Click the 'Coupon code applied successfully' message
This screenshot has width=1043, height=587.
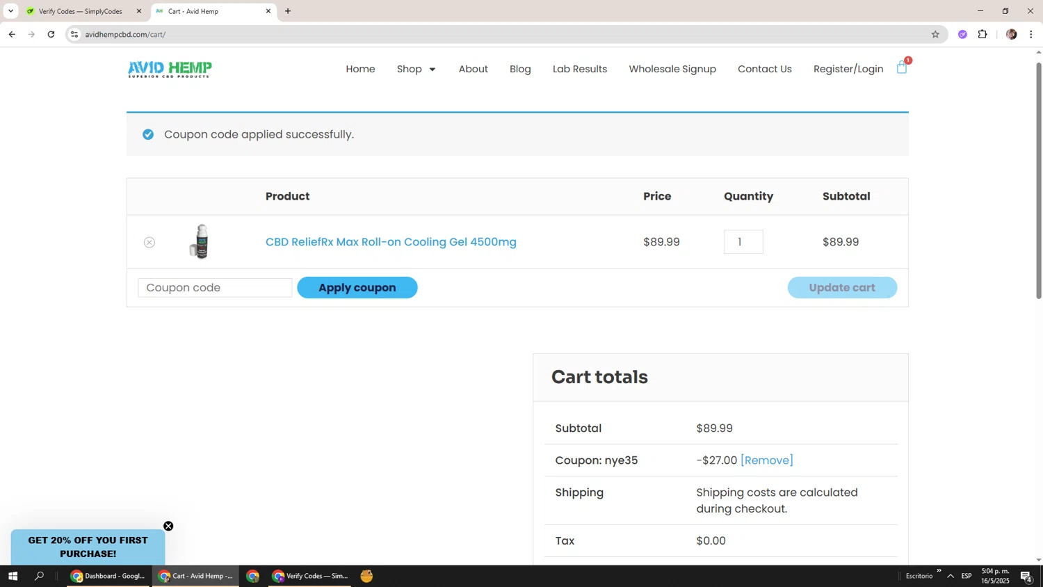[259, 134]
